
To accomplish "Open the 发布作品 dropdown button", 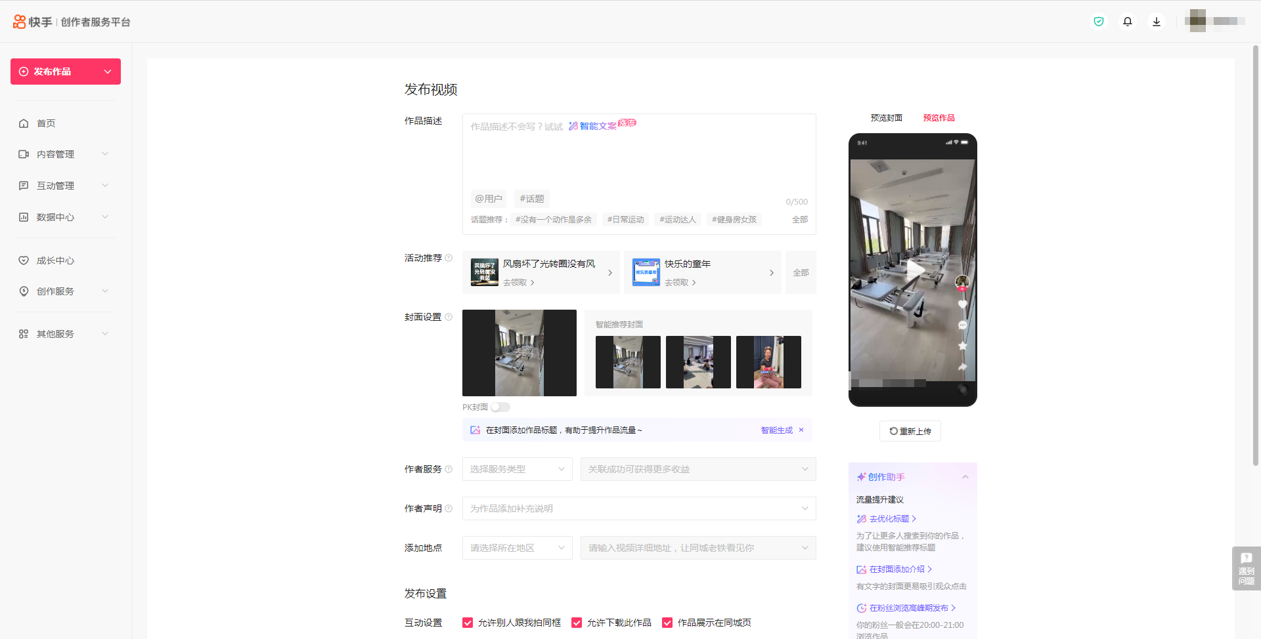I will click(x=66, y=72).
